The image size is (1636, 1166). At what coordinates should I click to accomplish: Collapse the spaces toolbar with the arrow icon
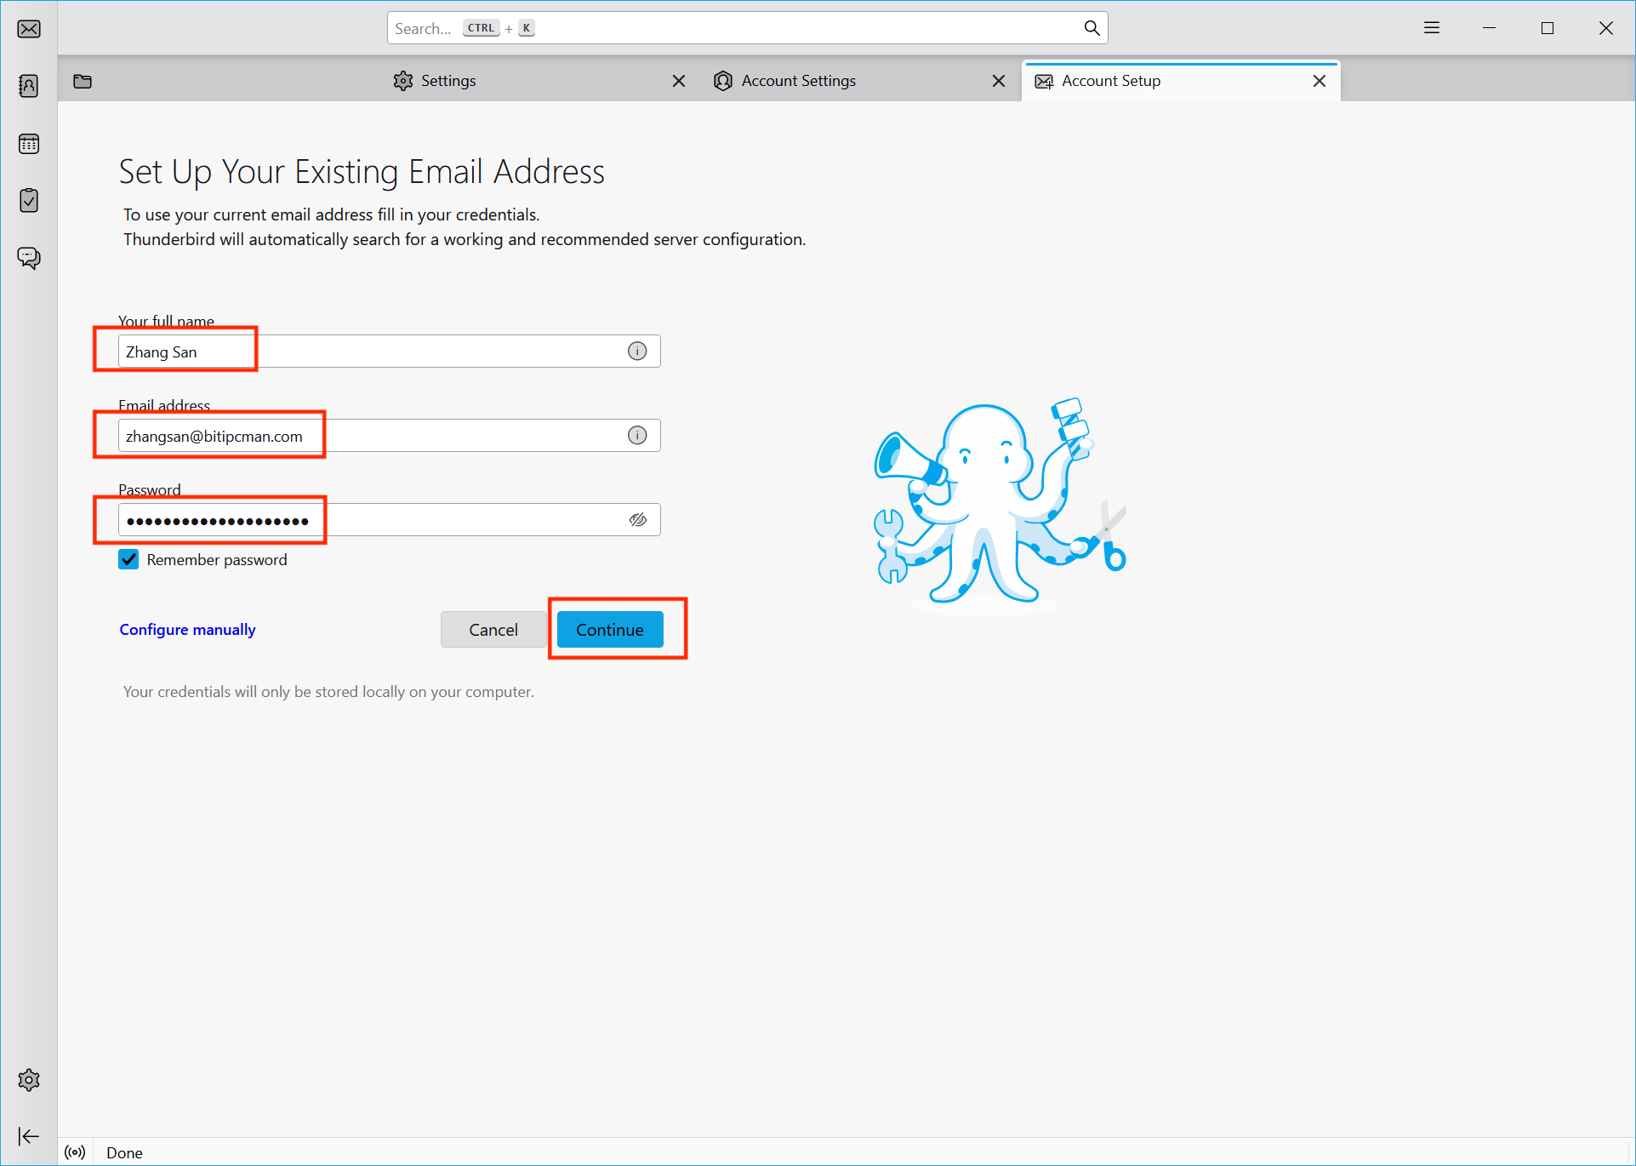(29, 1136)
